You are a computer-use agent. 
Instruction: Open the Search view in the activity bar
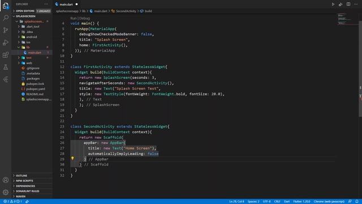pos(6,18)
